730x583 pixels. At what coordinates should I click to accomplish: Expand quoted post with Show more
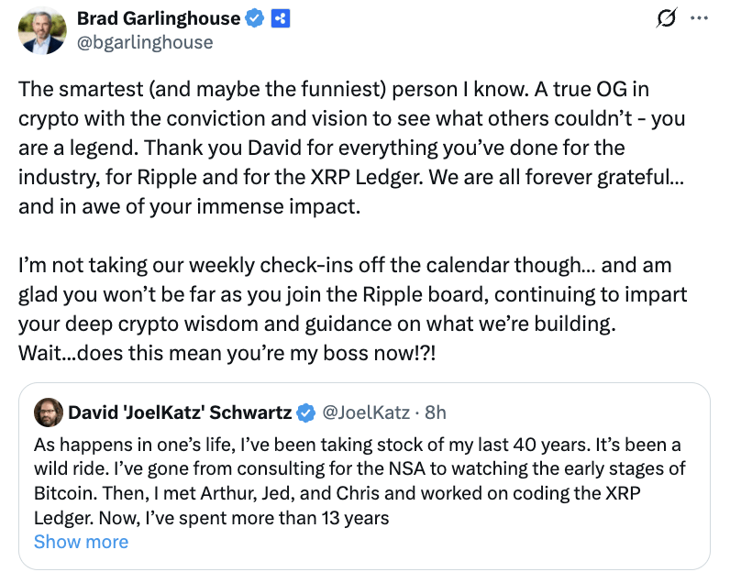pos(81,541)
